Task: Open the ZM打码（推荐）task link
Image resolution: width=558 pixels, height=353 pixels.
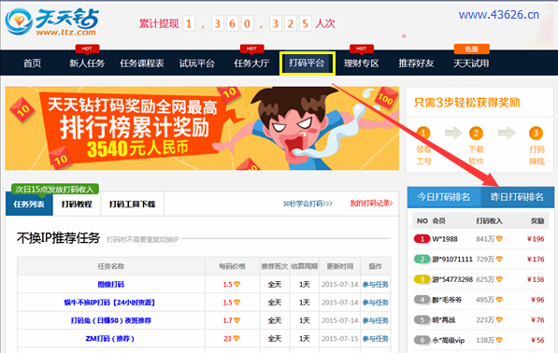Action: click(x=110, y=339)
